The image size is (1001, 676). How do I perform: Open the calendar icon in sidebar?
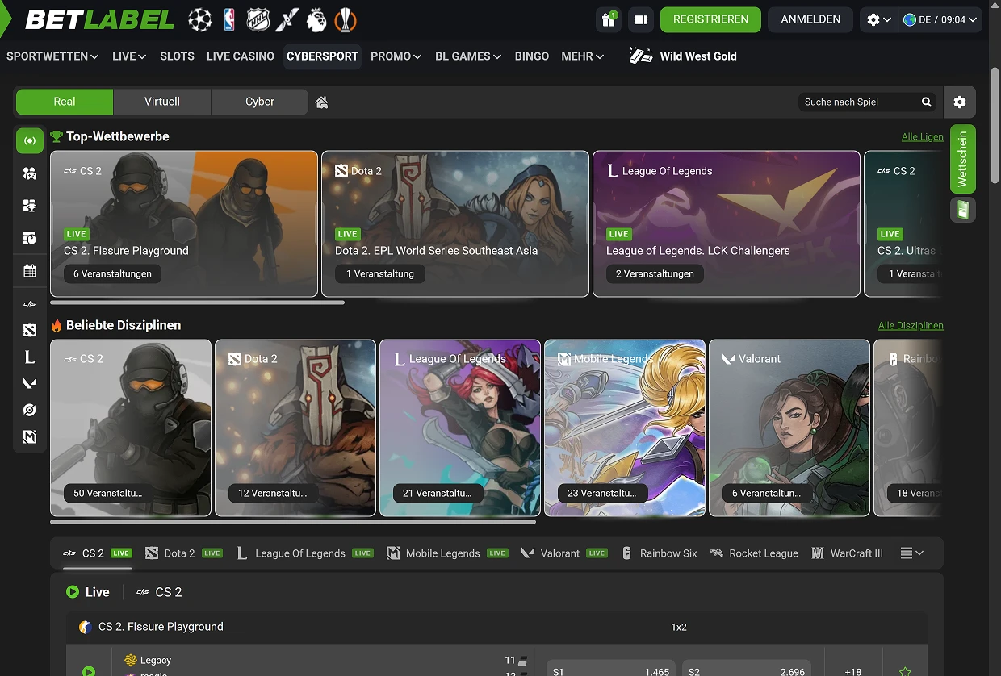click(30, 271)
